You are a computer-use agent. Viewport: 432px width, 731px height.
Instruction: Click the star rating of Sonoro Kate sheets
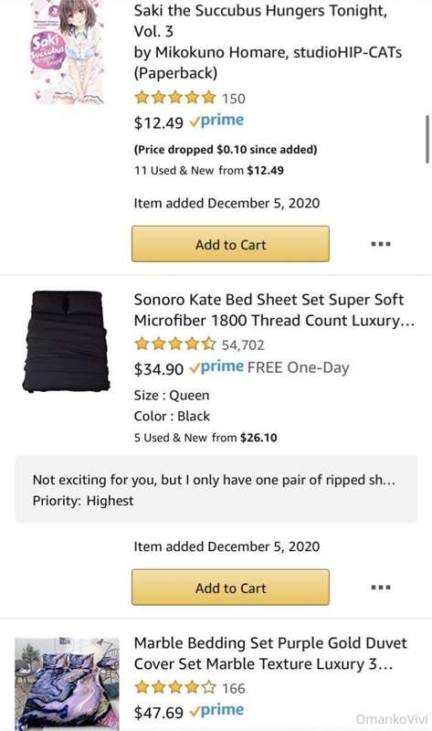point(175,344)
